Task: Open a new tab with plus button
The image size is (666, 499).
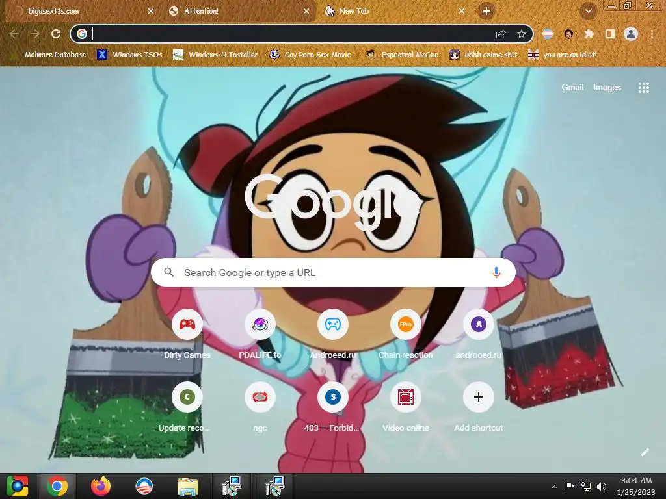Action: coord(486,11)
